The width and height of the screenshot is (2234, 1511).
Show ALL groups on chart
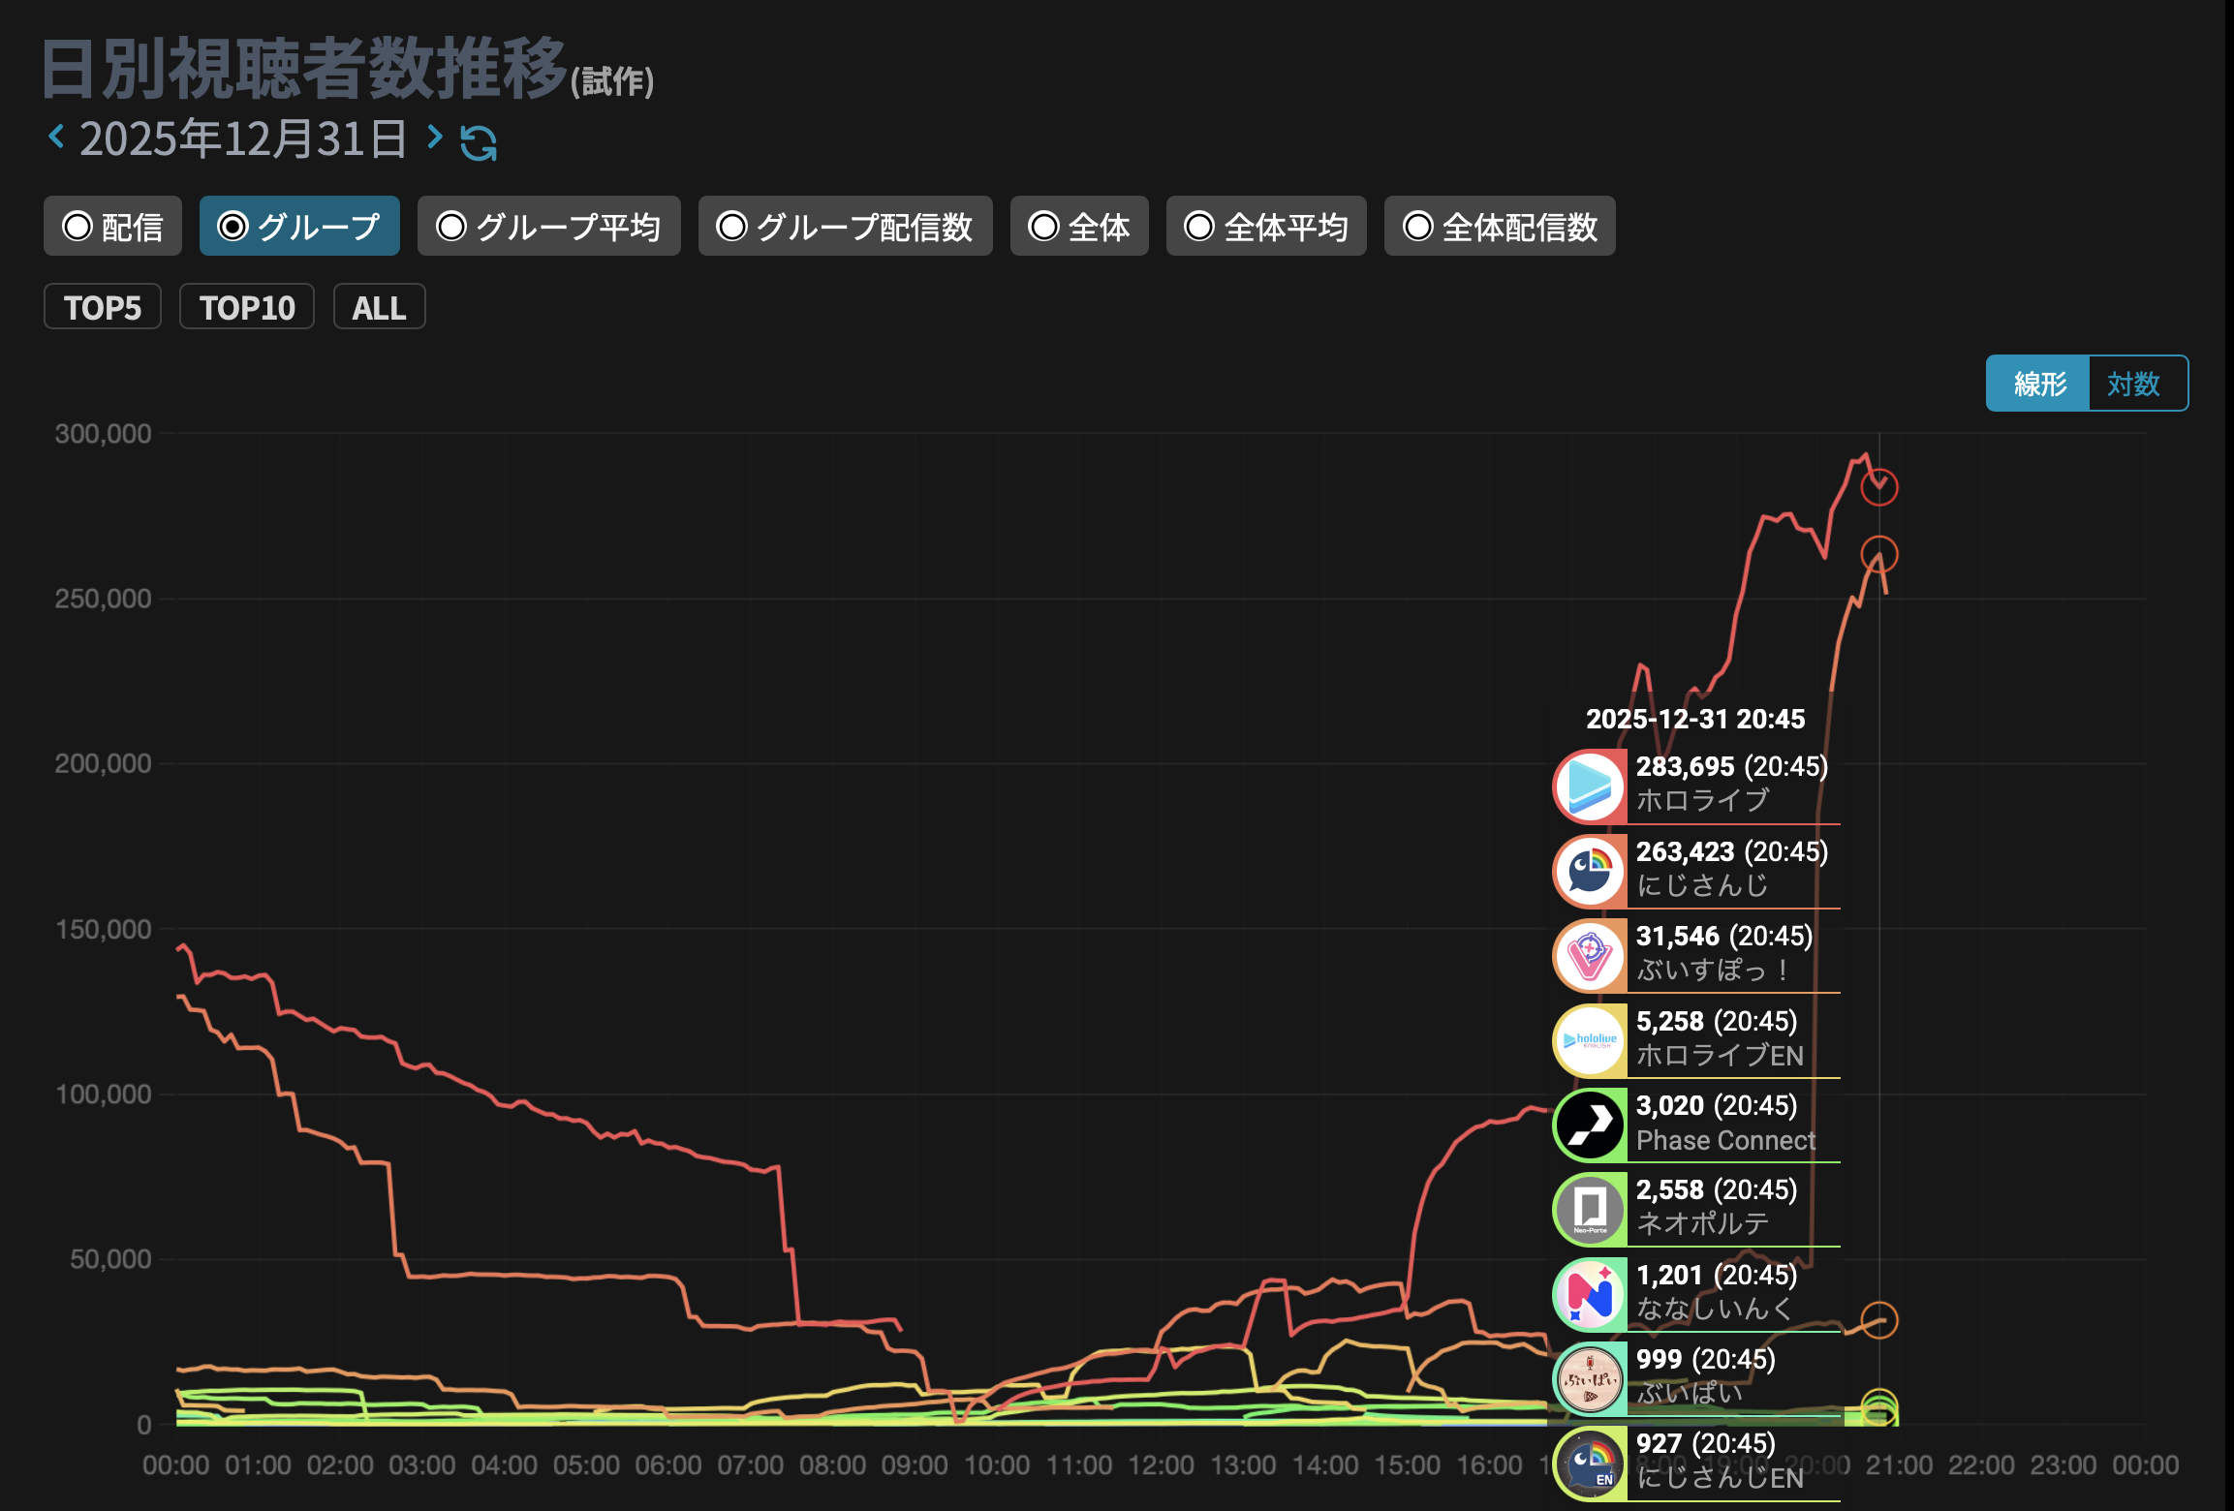[x=379, y=307]
